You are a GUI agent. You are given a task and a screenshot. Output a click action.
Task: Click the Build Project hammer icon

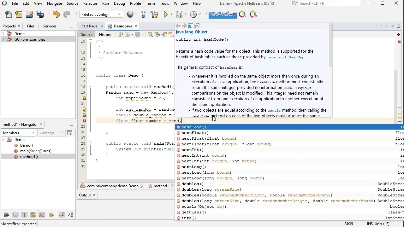click(143, 15)
